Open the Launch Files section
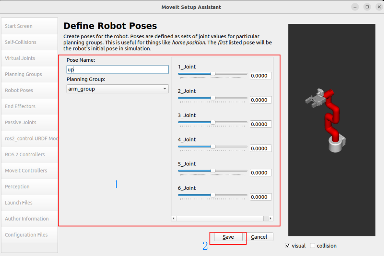Image resolution: width=384 pixels, height=256 pixels. pos(29,203)
